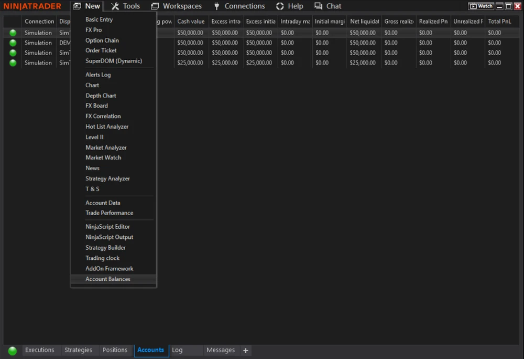This screenshot has height=359, width=524.
Task: Click $25,000.00 Cash value cell
Action: click(x=191, y=63)
